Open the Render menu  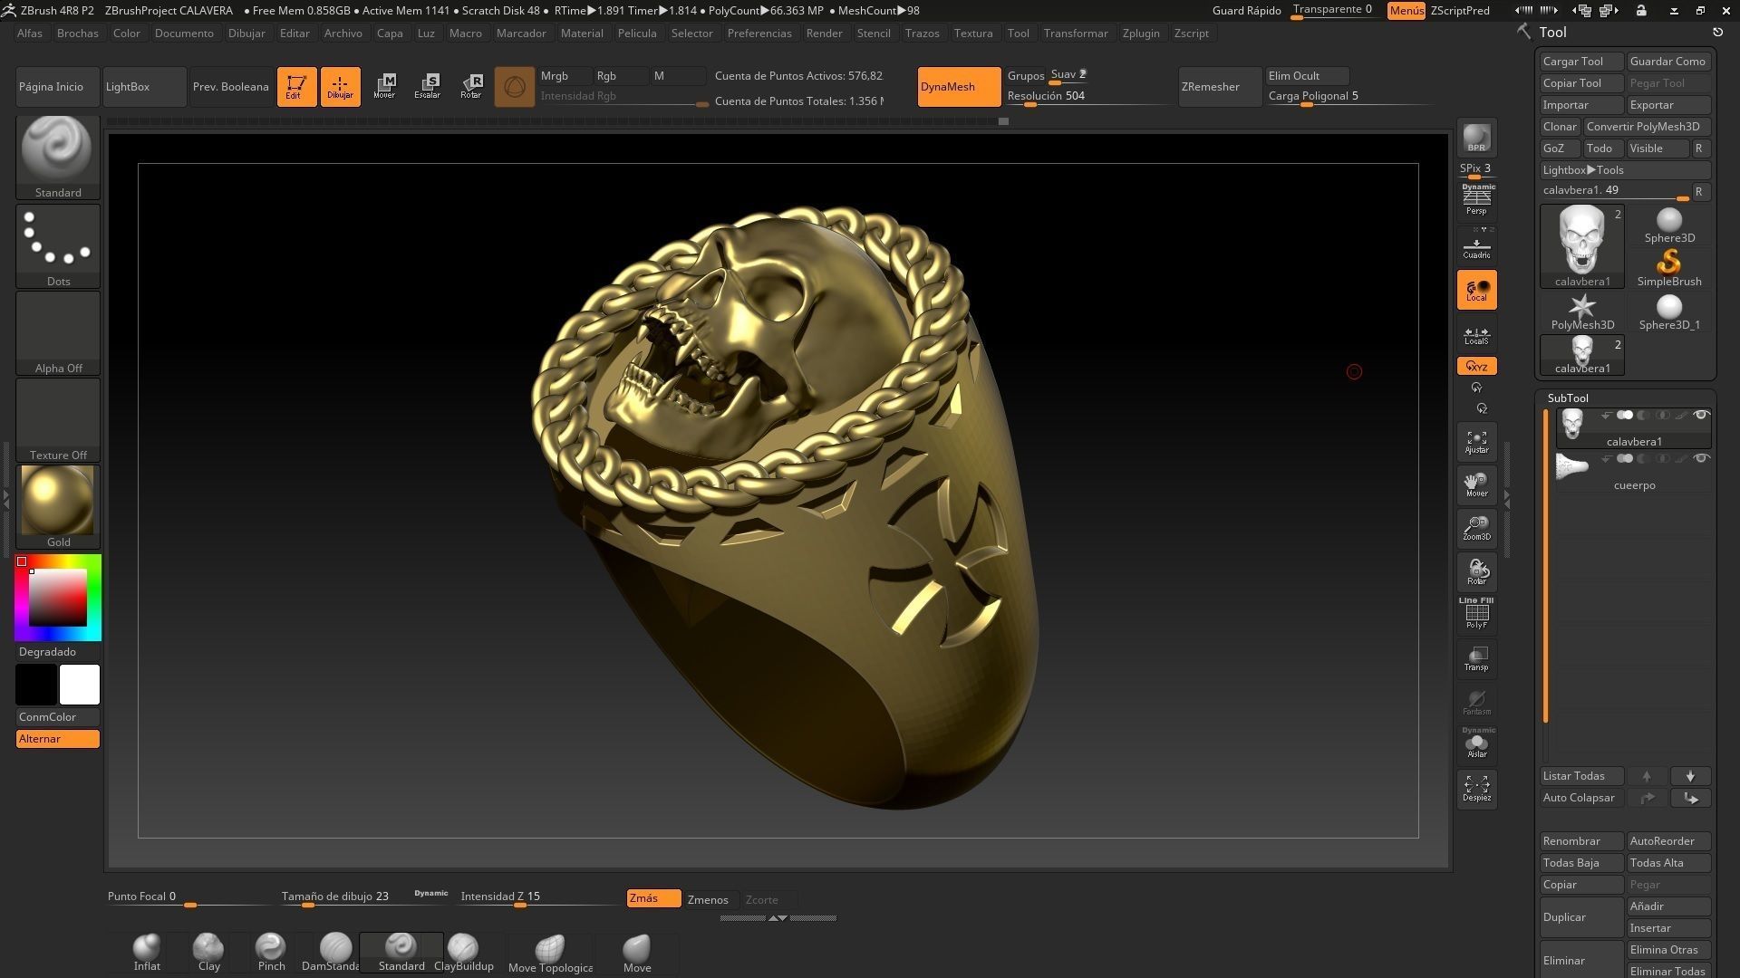(x=824, y=33)
